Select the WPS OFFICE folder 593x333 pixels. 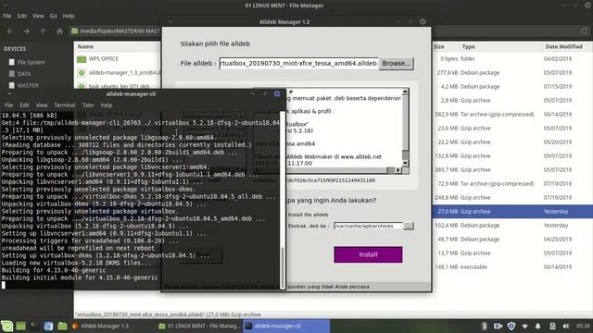click(103, 59)
